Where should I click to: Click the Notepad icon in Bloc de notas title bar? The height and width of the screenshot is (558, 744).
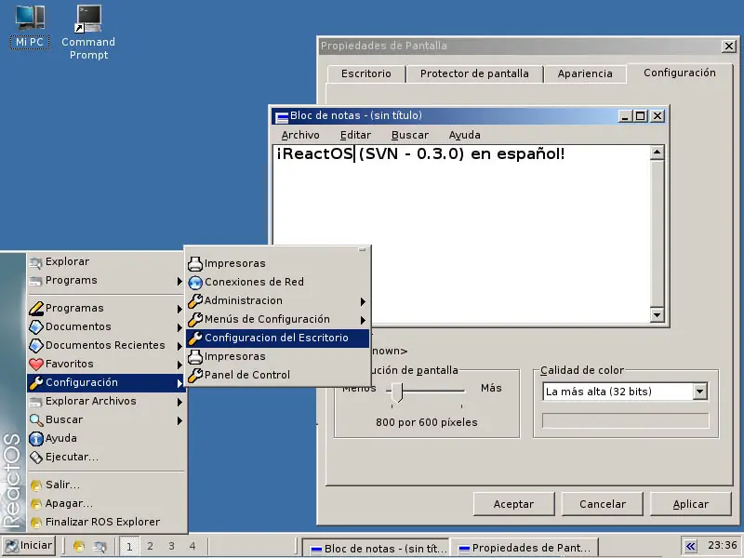tap(282, 116)
